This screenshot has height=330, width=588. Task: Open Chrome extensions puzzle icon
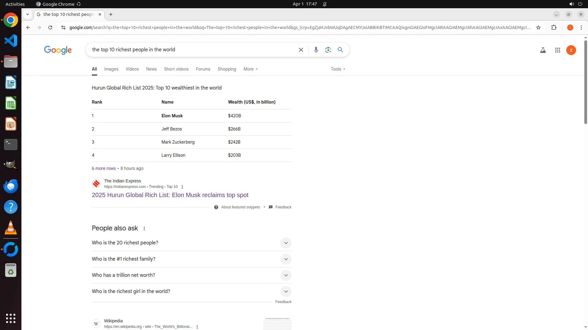[554, 28]
